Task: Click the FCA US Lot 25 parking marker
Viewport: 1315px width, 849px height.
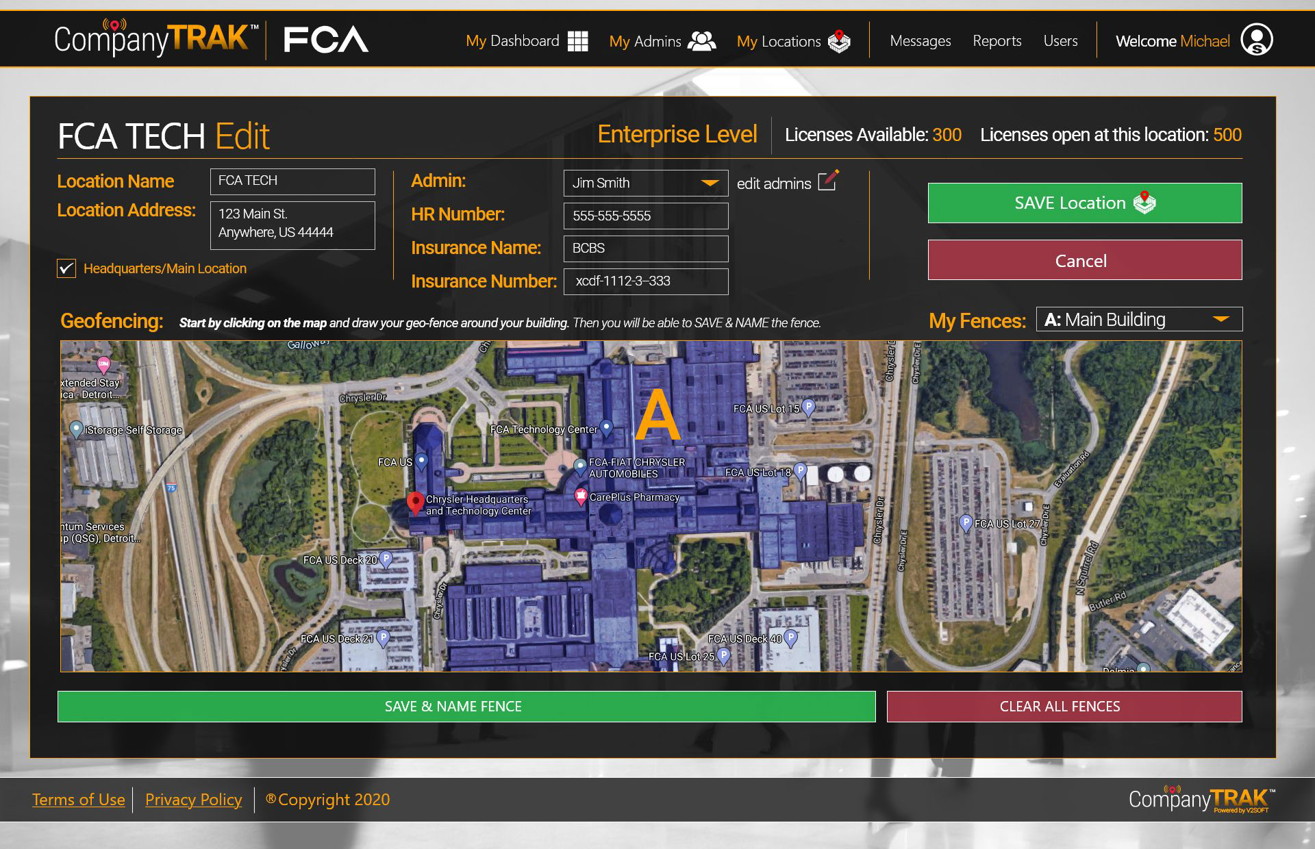Action: coord(723,655)
